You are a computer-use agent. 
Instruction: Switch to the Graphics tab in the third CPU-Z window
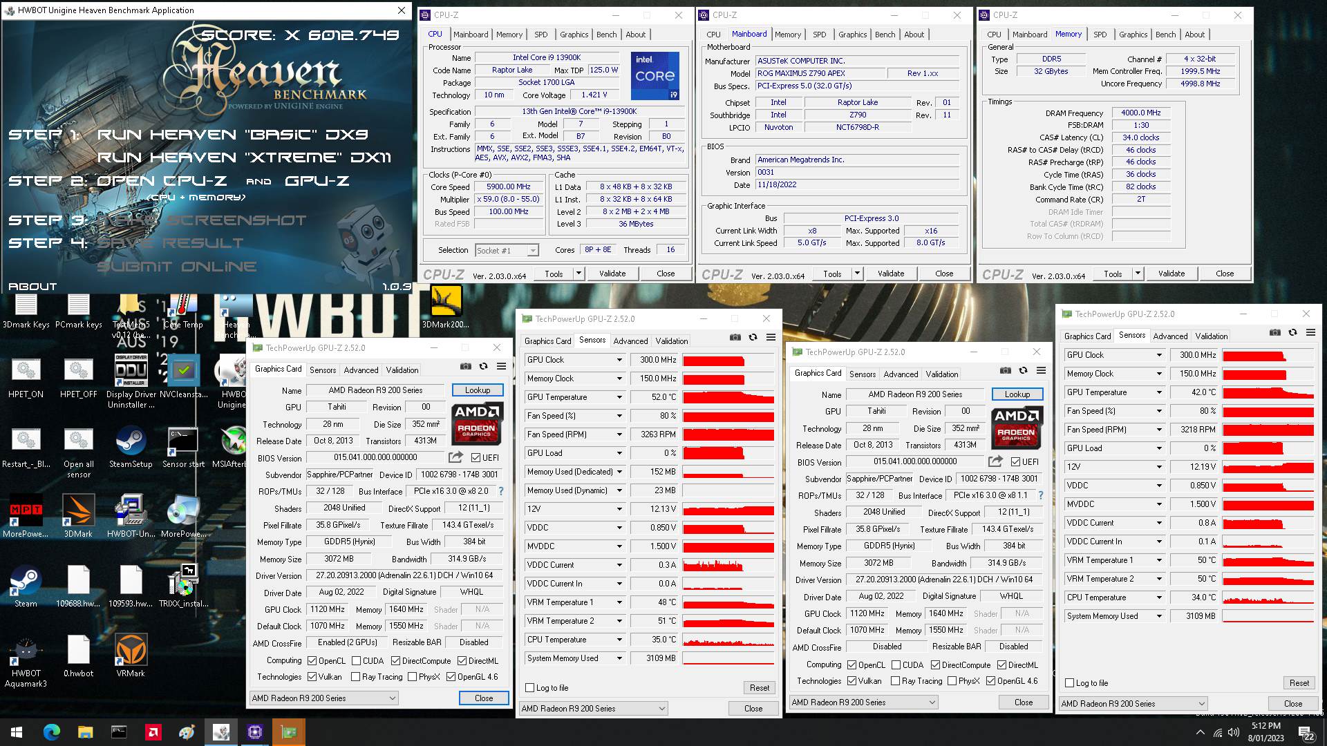(1133, 35)
